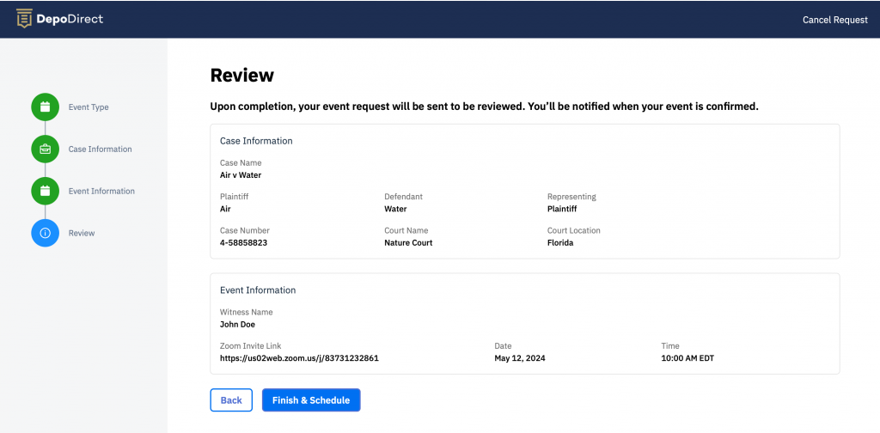880x433 pixels.
Task: Click witness name 'John Doe'
Action: click(237, 324)
